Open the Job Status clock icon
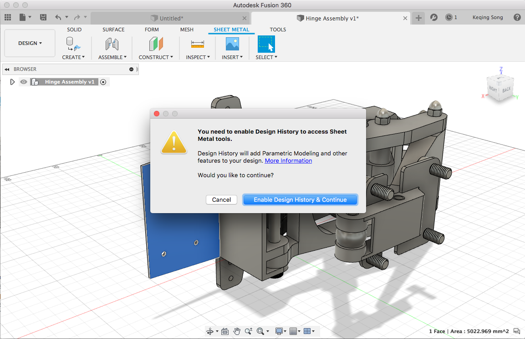The width and height of the screenshot is (525, 339). pos(449,17)
